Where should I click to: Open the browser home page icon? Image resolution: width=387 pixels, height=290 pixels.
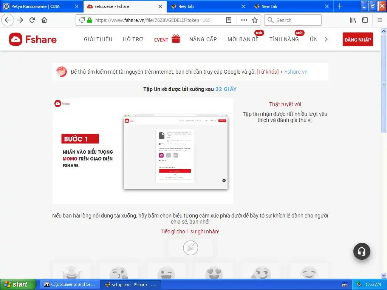point(44,20)
